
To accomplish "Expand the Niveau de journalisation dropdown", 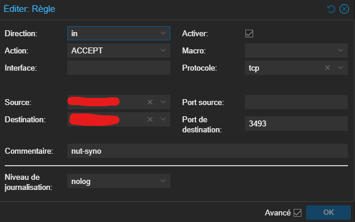I will click(163, 181).
